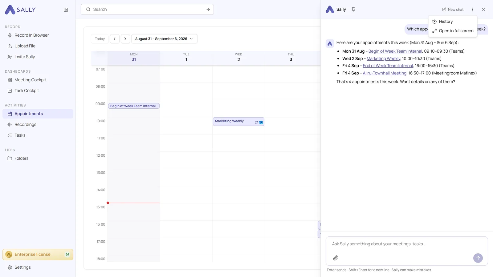Choose Open in fullscreen menu entry
Screen dimensions: 493x277
click(x=453, y=31)
